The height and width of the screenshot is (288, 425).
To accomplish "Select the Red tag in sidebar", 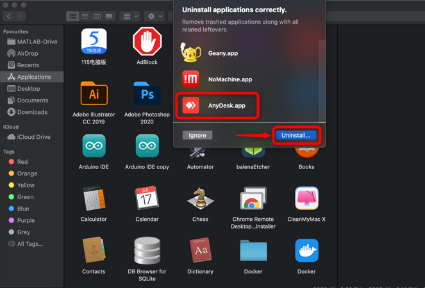I will pos(22,162).
